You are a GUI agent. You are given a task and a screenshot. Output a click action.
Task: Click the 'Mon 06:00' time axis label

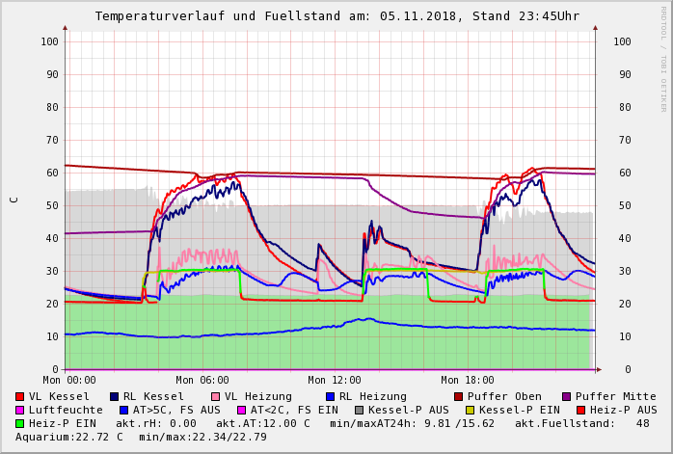tap(202, 381)
